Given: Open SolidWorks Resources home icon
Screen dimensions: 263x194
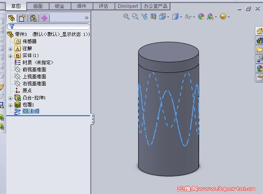Looking at the screenshot, I should pos(259,31).
